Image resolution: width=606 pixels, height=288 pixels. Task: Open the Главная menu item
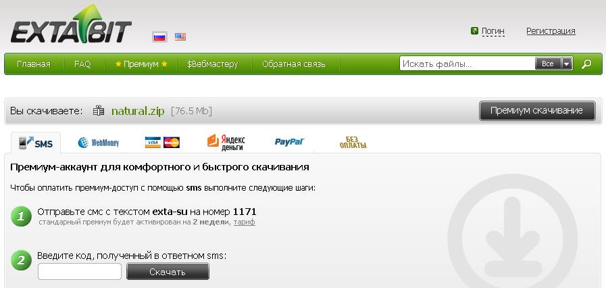point(34,64)
